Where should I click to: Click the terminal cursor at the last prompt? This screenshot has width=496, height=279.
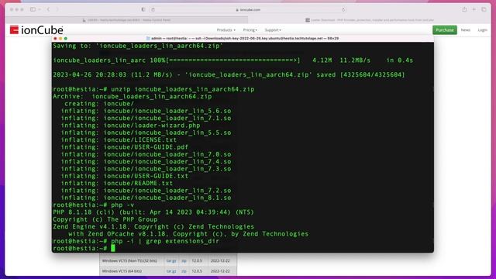click(x=113, y=248)
